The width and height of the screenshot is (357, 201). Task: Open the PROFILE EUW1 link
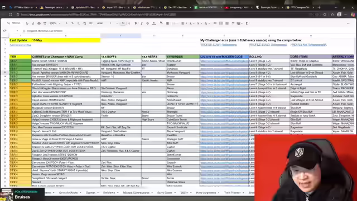tap(219, 45)
